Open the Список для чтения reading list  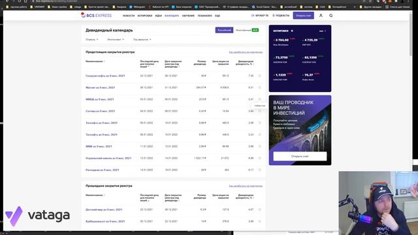[398, 7]
